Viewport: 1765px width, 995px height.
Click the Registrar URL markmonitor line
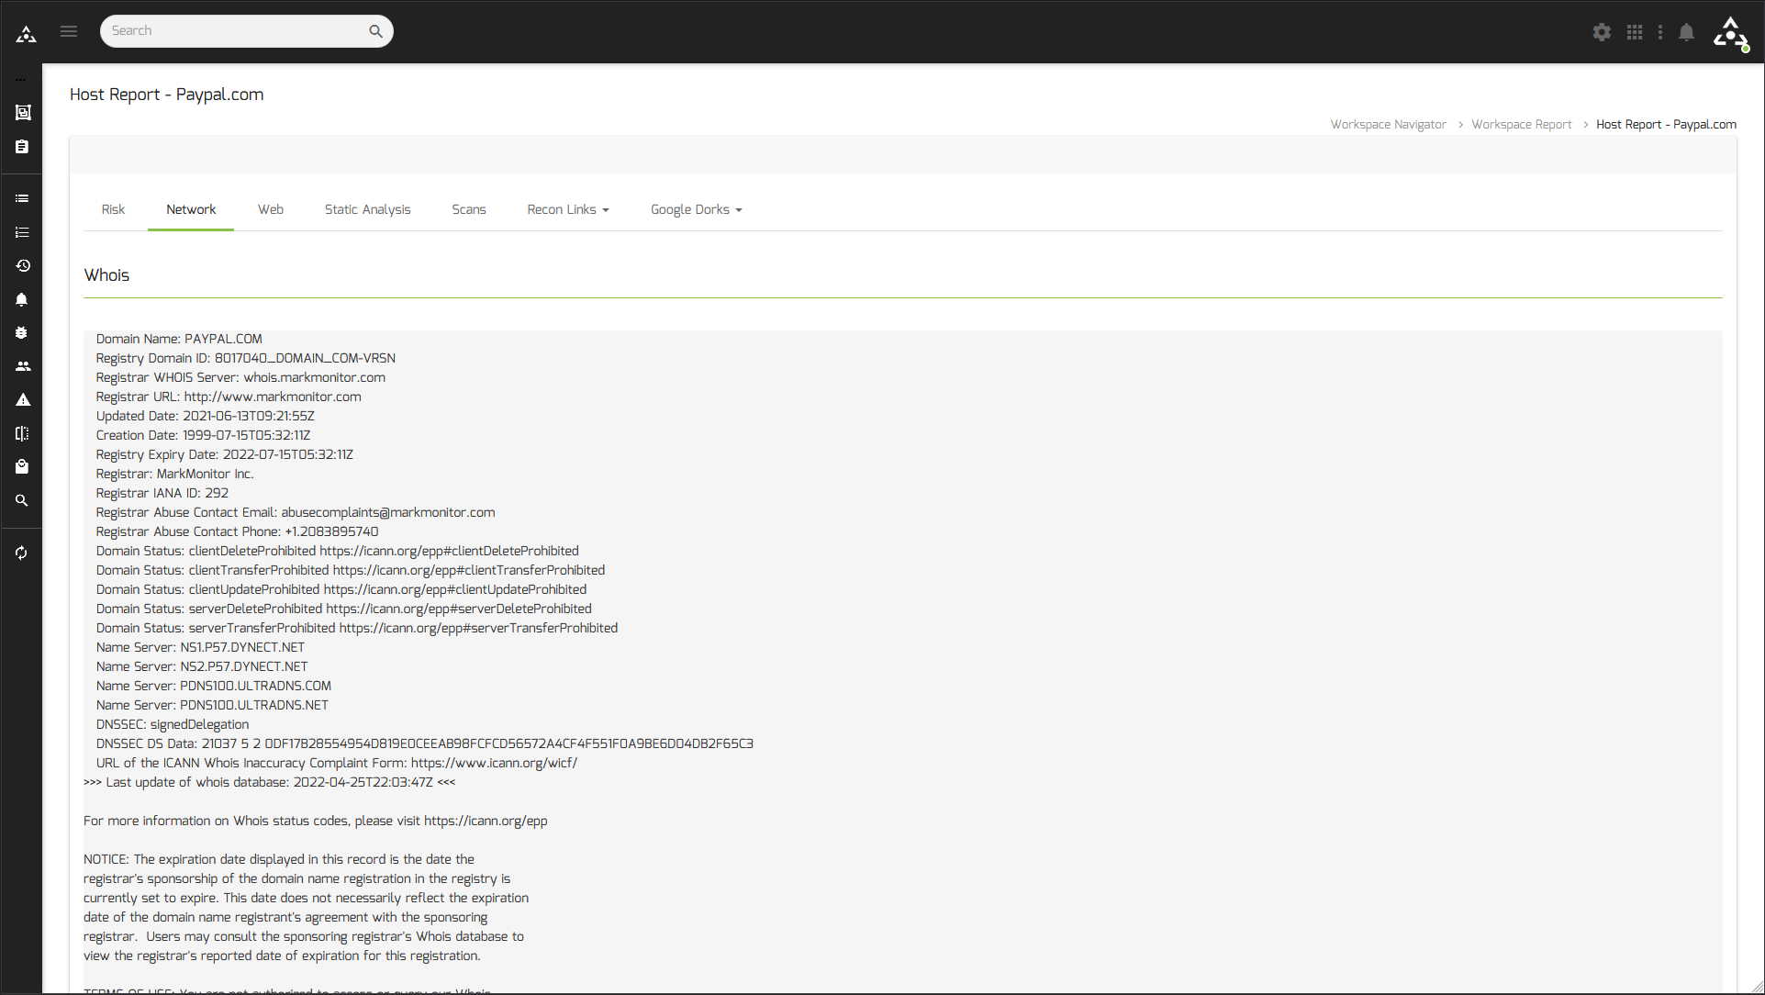point(229,397)
